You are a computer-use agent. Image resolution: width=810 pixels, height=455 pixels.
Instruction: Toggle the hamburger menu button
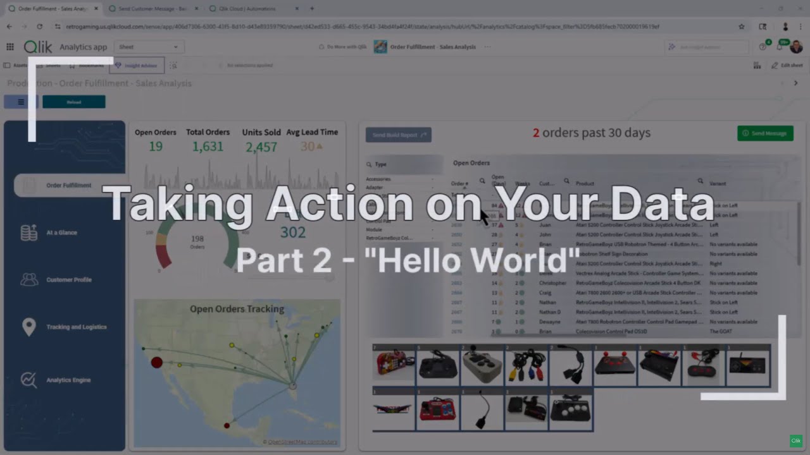click(21, 102)
